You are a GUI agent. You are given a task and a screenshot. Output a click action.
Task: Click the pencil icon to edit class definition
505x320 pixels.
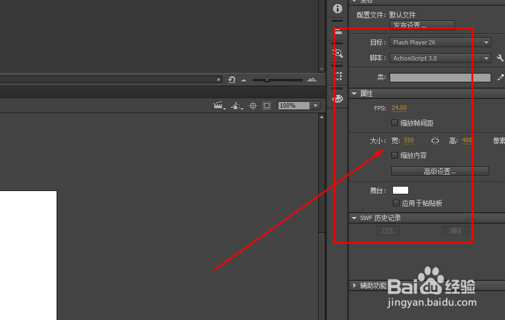click(x=500, y=77)
